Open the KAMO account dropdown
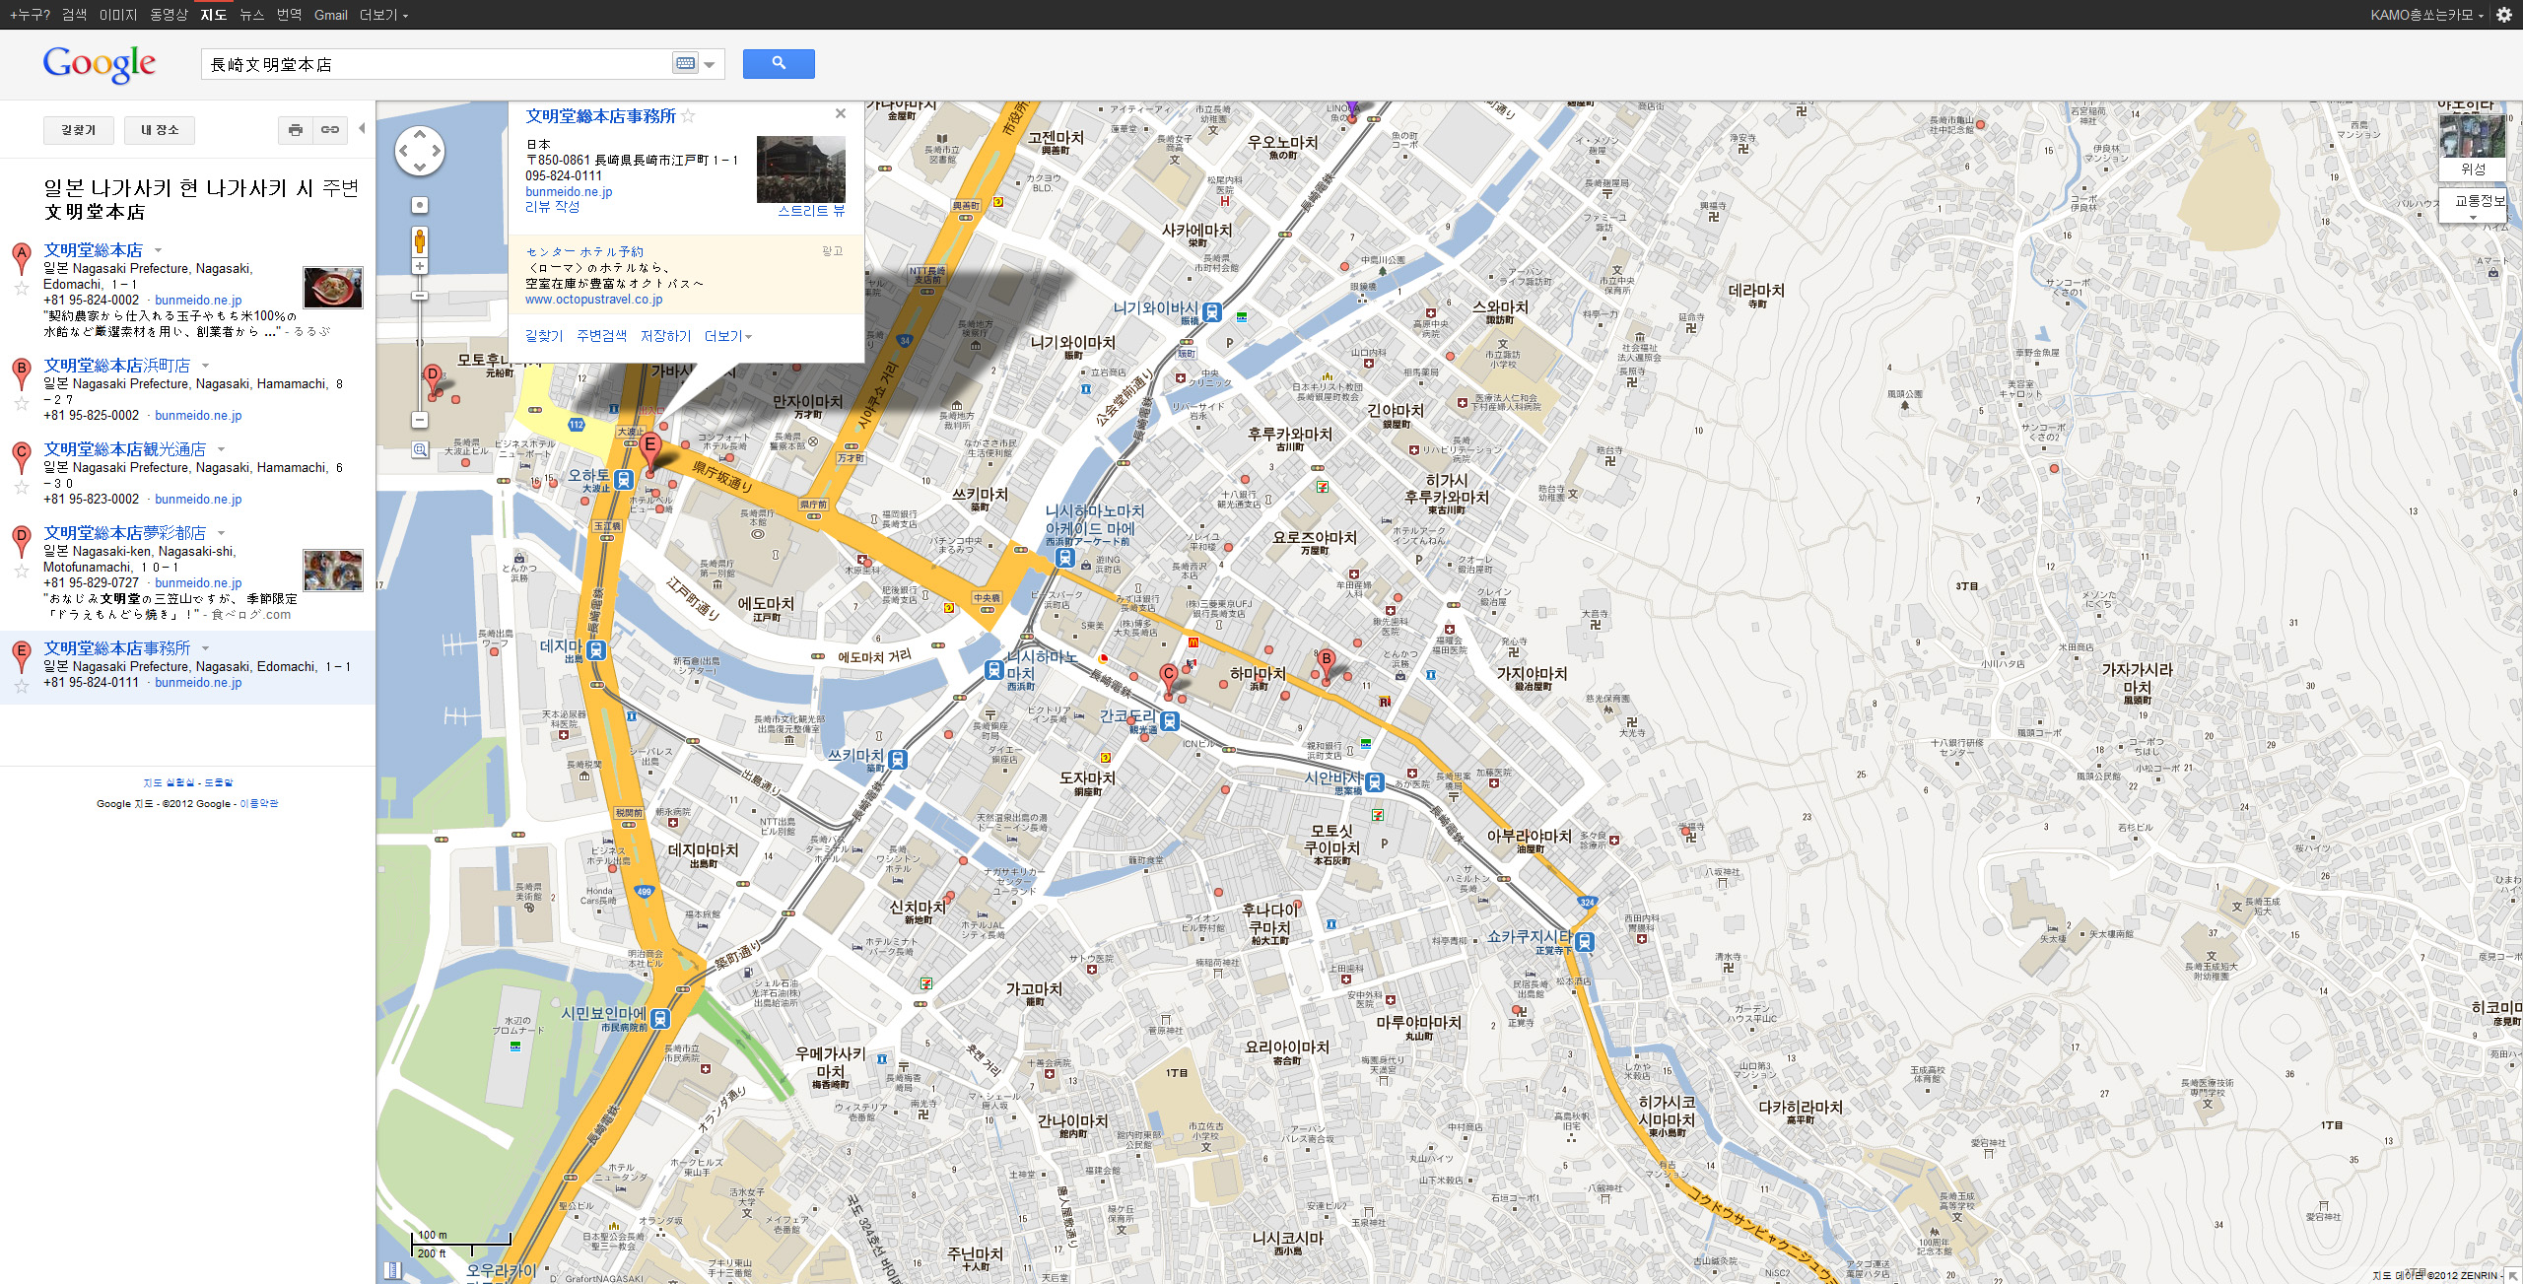The height and width of the screenshot is (1284, 2523). [x=2426, y=15]
